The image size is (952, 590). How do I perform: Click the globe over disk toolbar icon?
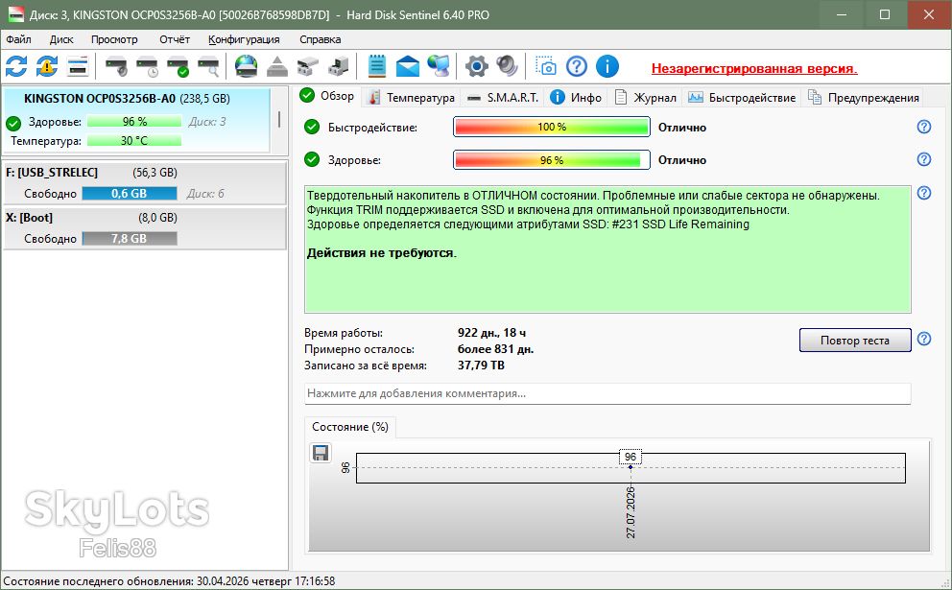point(246,65)
